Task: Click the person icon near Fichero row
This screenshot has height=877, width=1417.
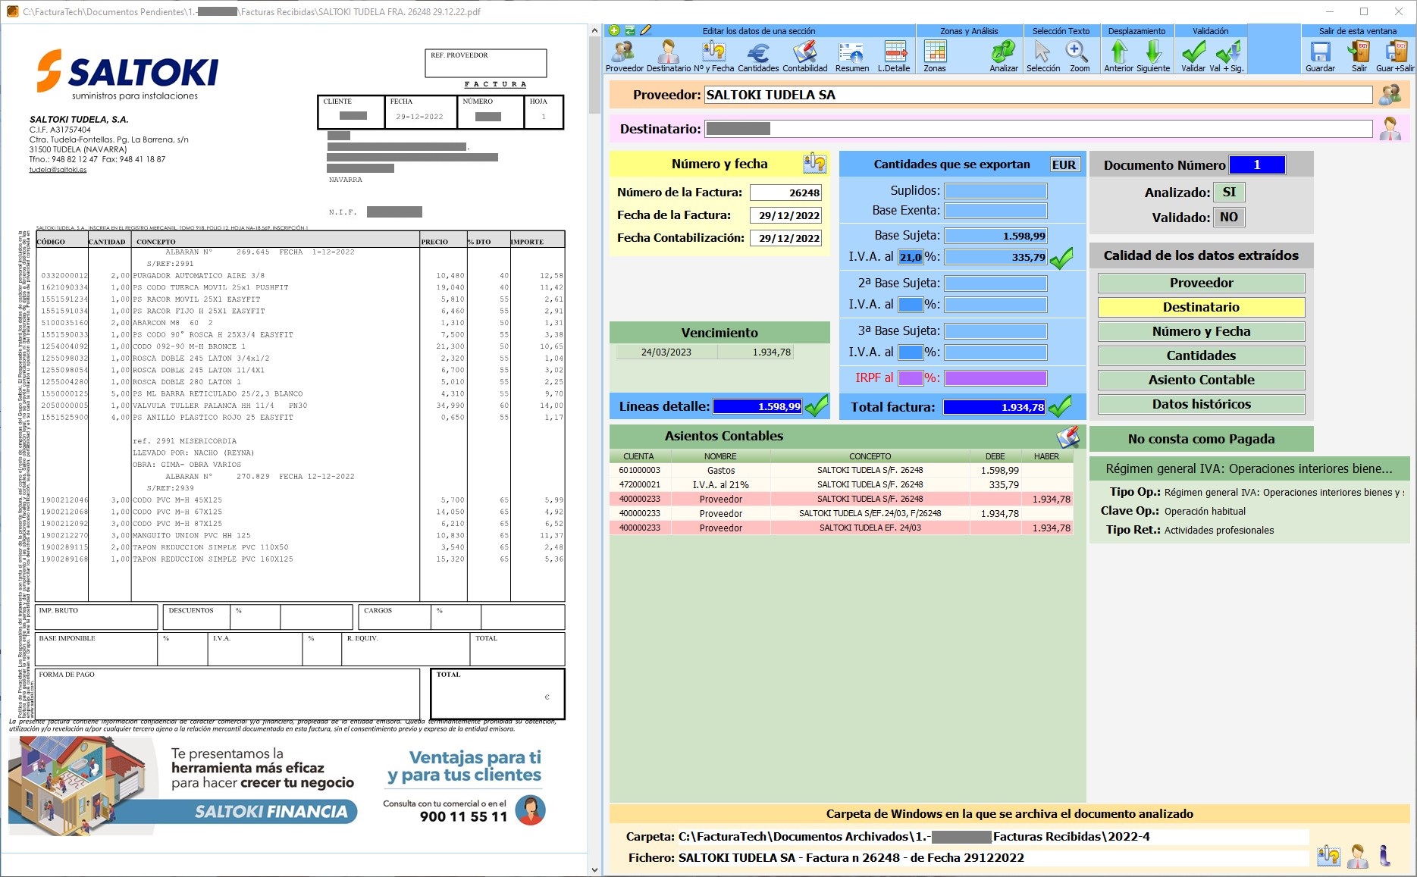Action: pos(1357,856)
